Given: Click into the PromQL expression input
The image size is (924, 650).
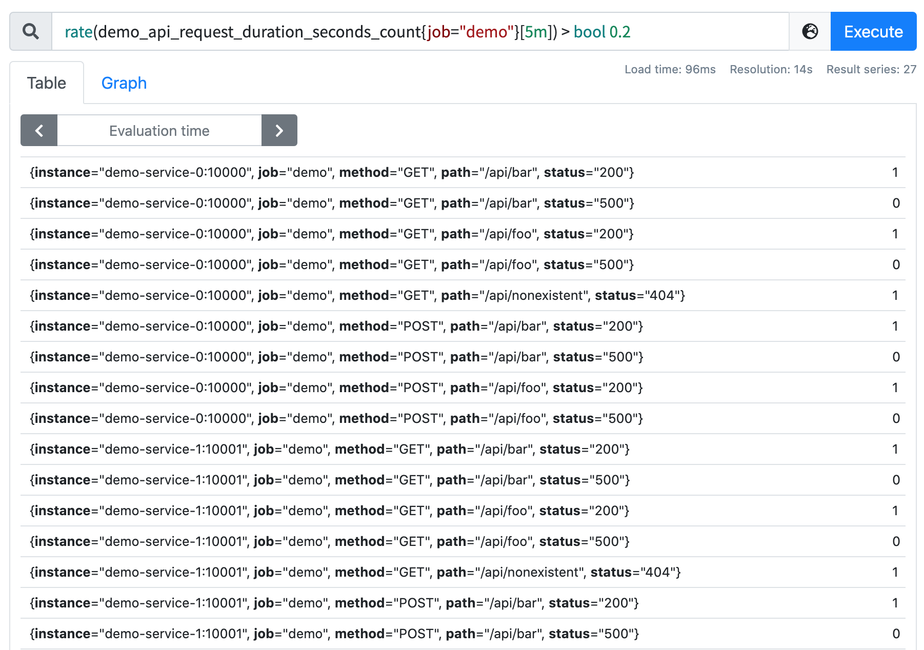Looking at the screenshot, I should click(420, 32).
